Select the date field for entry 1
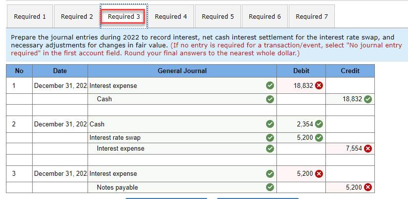This screenshot has height=199, width=408. pyautogui.click(x=60, y=85)
